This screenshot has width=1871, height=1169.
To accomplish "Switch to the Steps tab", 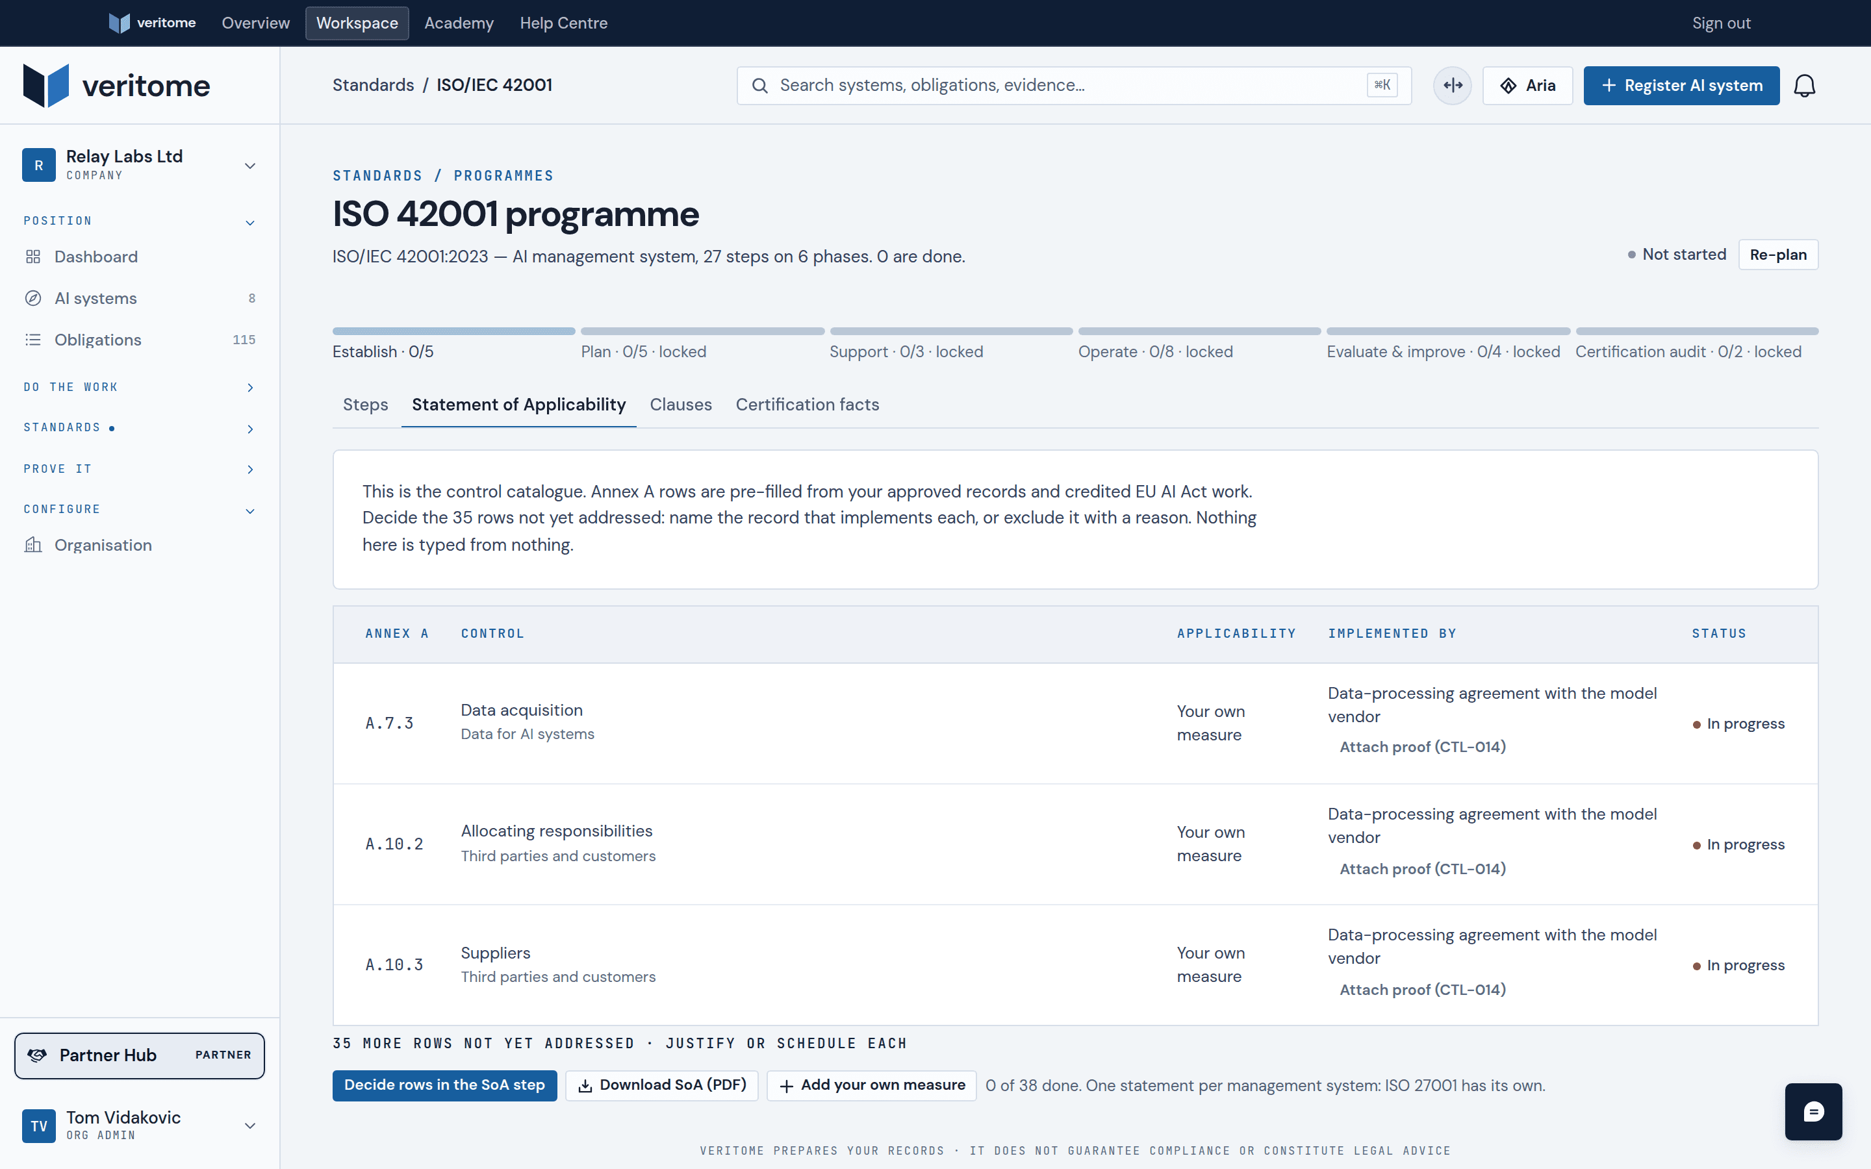I will click(x=365, y=405).
